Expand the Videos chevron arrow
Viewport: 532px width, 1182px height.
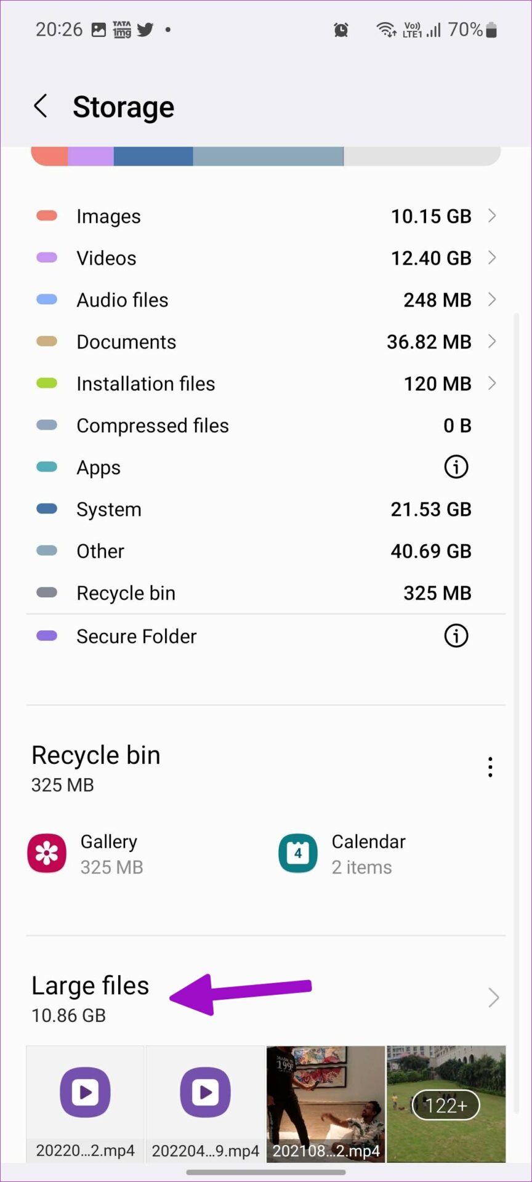(x=491, y=258)
